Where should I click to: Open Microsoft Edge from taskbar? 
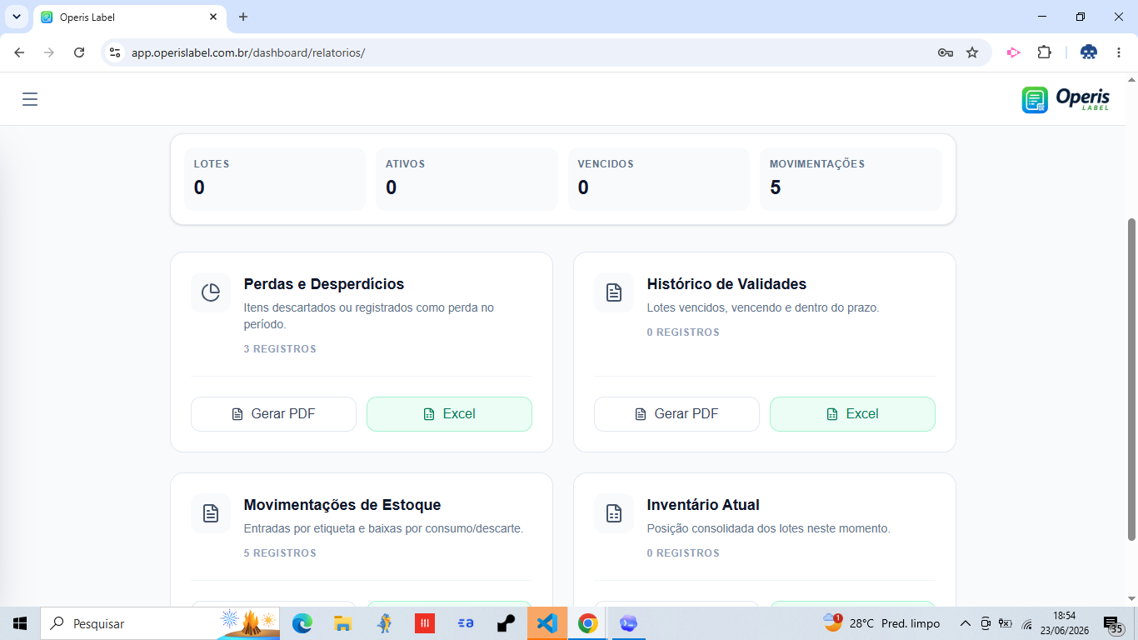302,623
